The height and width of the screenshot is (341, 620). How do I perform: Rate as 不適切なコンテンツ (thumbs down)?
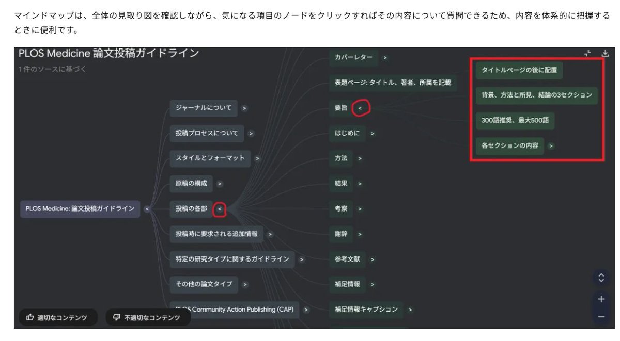point(148,318)
